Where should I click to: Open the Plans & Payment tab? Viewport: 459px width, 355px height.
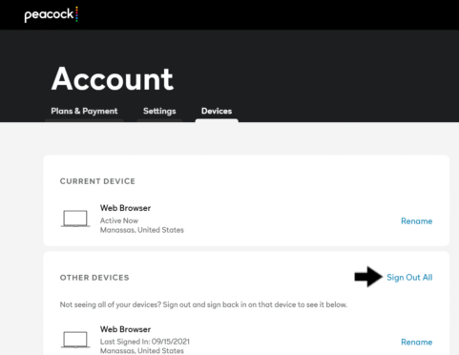pyautogui.click(x=84, y=111)
